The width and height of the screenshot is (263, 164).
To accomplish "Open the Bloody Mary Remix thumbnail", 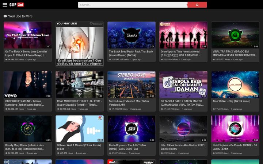I will point(28,129).
